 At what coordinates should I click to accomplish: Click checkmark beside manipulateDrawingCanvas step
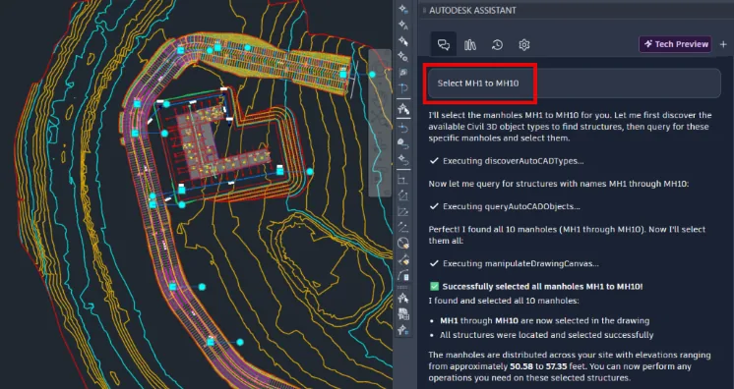(434, 263)
